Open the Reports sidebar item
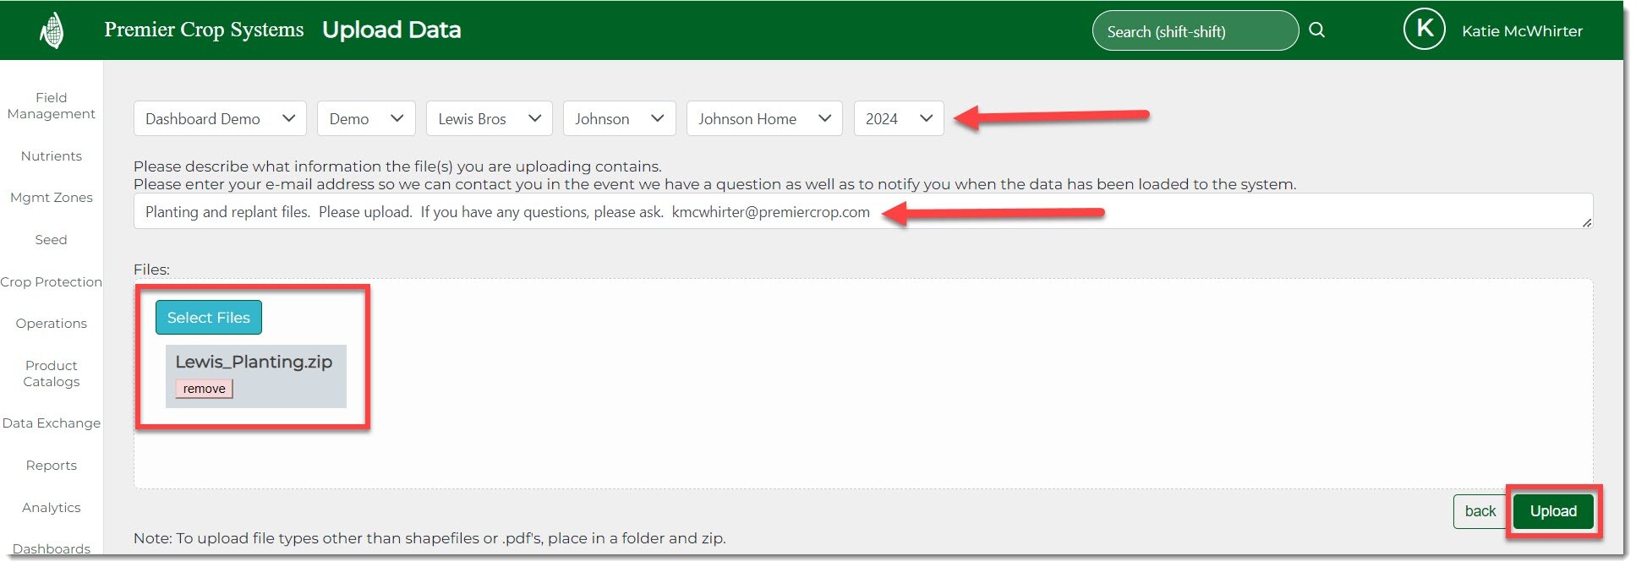Viewport: 1636px width, 567px height. point(51,466)
